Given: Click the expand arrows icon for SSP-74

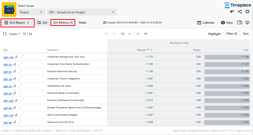Looking at the screenshot, I should [x=20, y=79].
